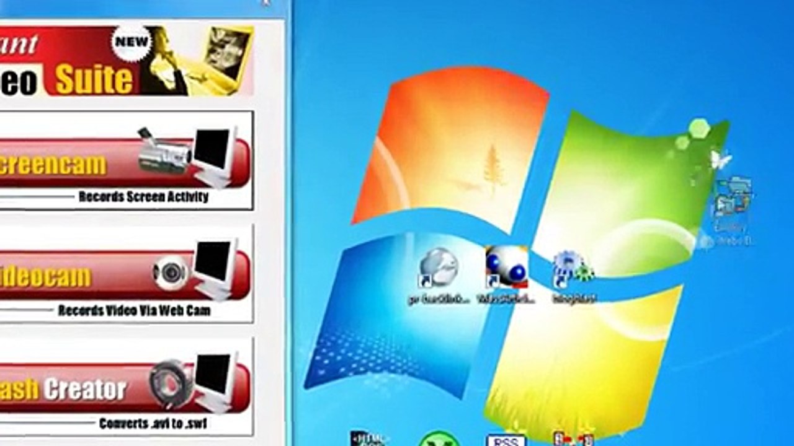794x446 pixels.
Task: Open the Videocam webcam recorder button
Action: [x=125, y=275]
